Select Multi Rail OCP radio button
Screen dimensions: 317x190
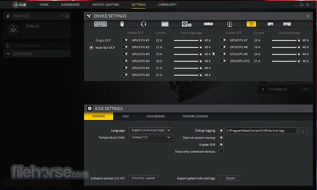[x=91, y=47]
